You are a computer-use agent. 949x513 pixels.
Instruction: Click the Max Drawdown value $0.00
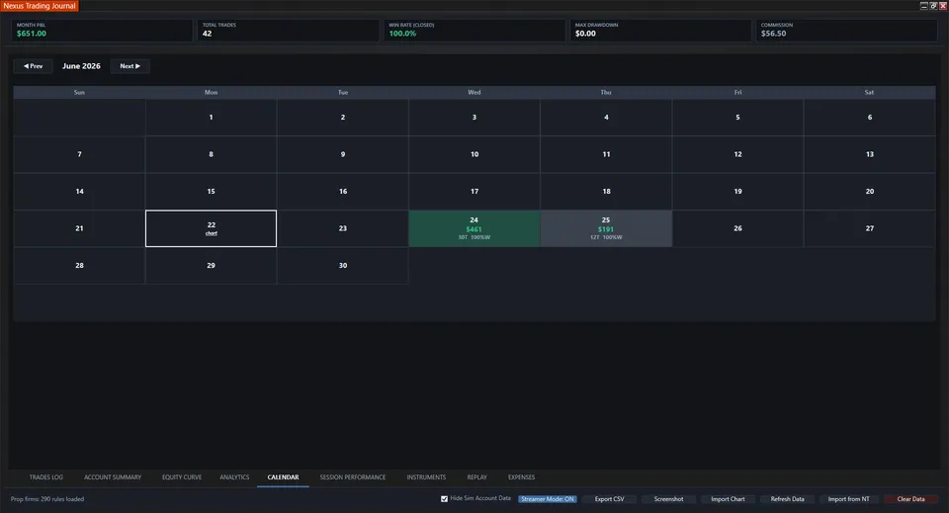point(585,34)
